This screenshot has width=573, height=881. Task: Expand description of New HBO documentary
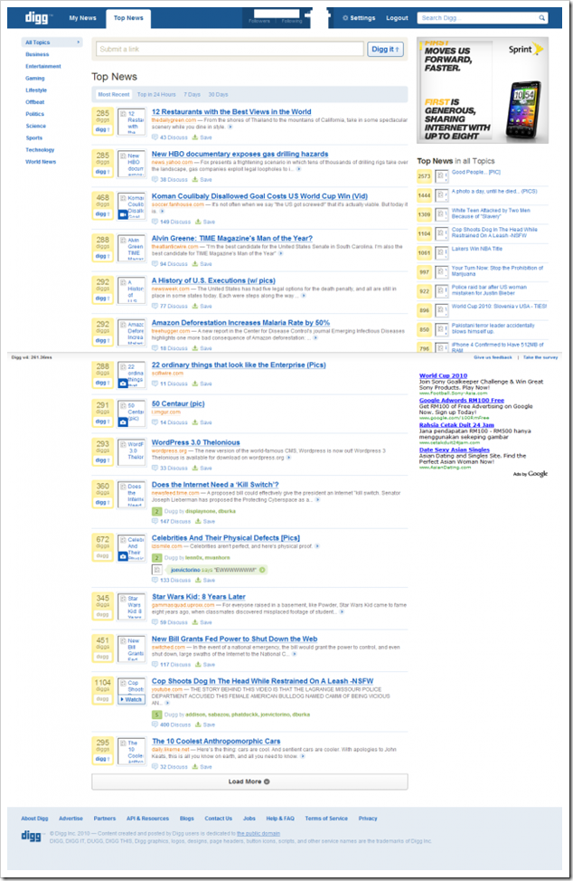coord(298,169)
